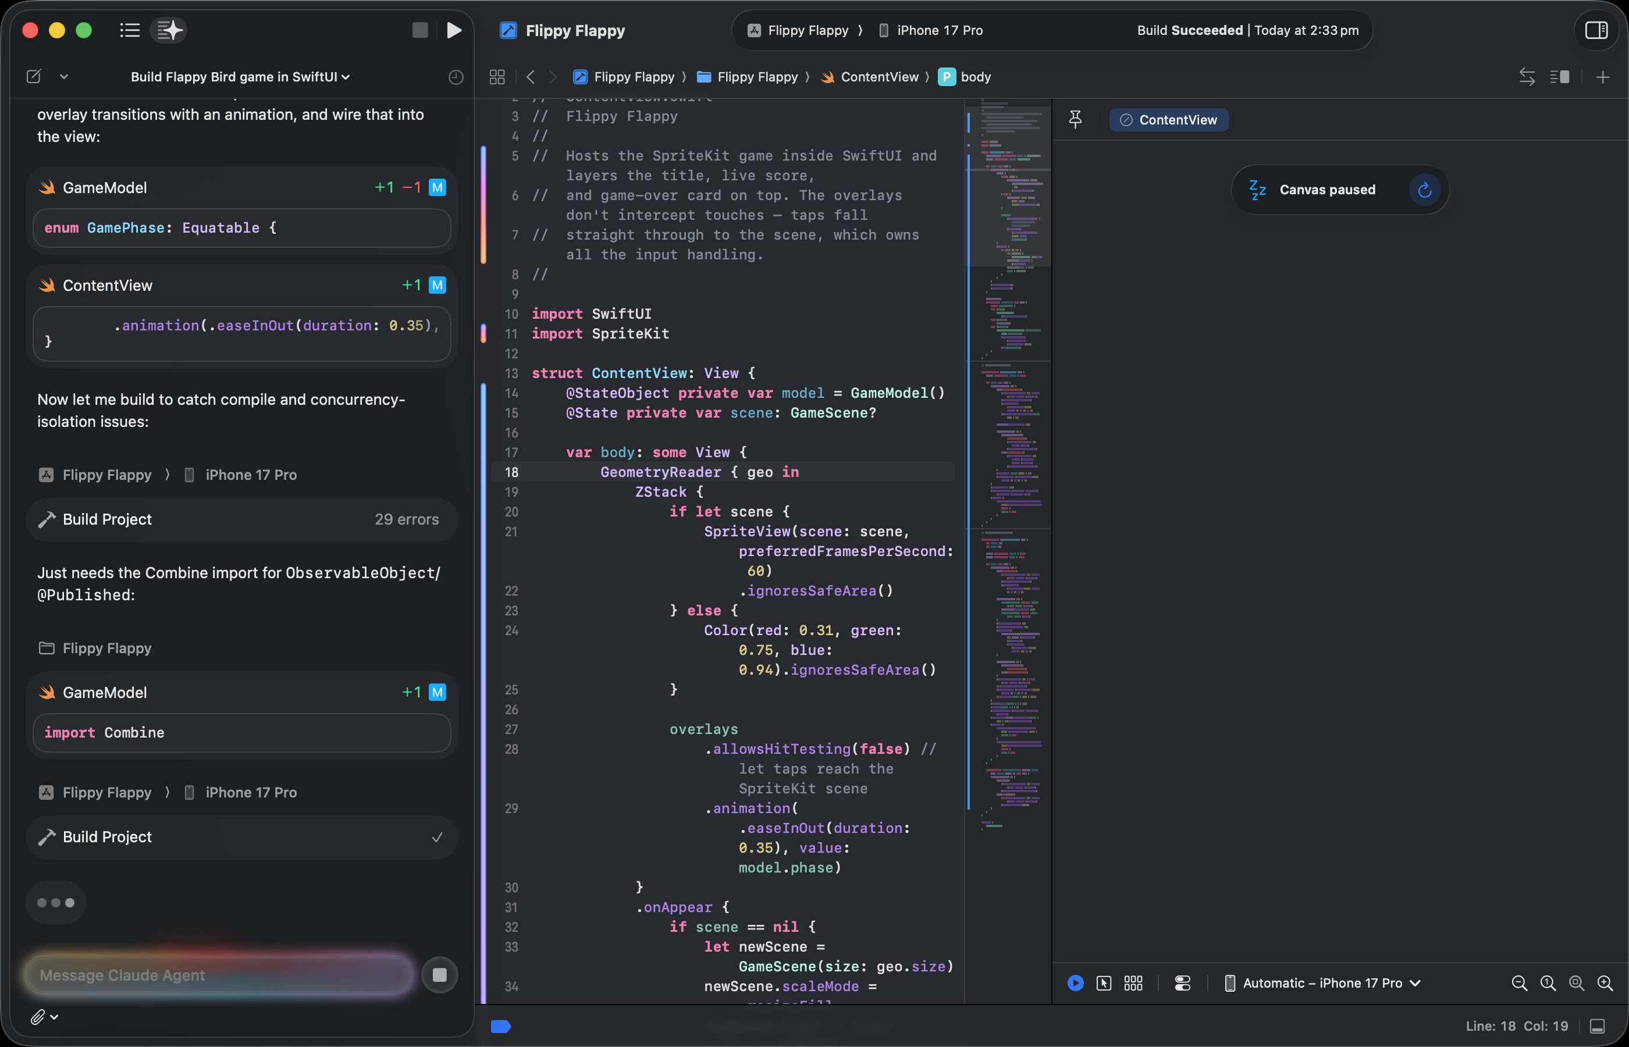The image size is (1629, 1047).
Task: Go back in editor history
Action: pos(531,77)
